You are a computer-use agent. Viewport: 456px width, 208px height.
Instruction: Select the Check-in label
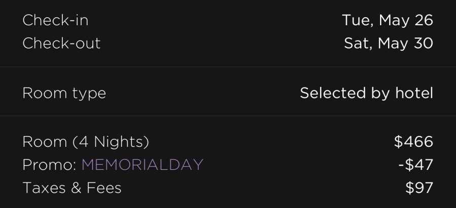click(x=55, y=20)
